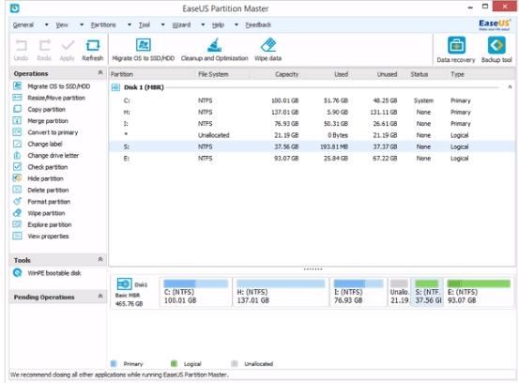
Task: Collapse the Tools panel
Action: click(x=100, y=259)
